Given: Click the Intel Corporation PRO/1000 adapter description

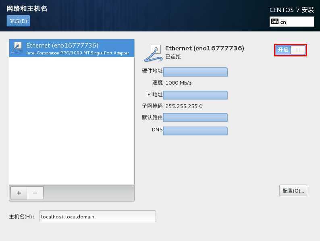Looking at the screenshot, I should [78, 53].
